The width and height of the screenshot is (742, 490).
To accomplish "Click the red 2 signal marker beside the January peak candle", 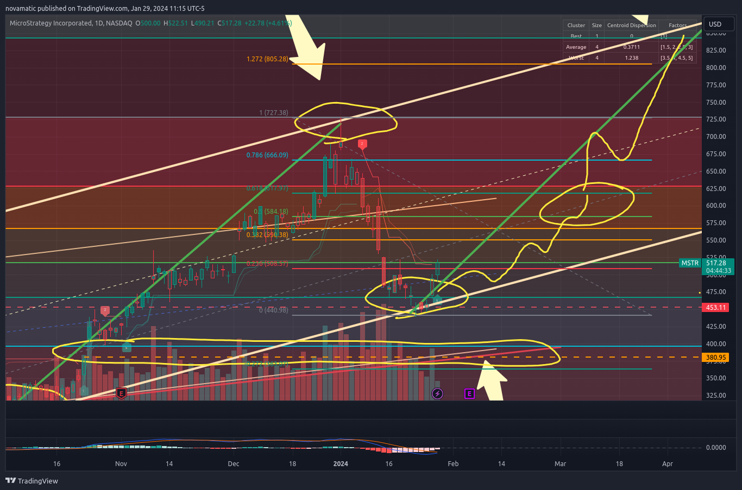I will coord(362,144).
